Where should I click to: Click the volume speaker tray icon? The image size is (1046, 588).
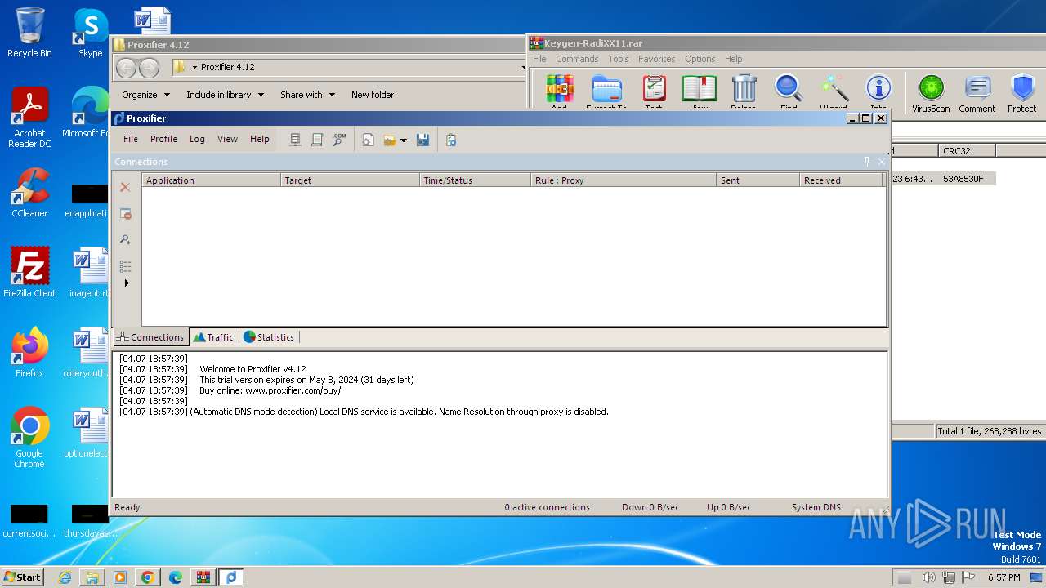point(928,577)
